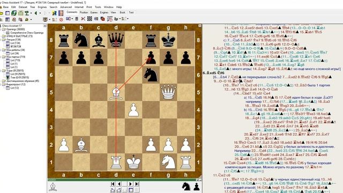
Task: Open the Advanced menu
Action: click(x=66, y=7)
